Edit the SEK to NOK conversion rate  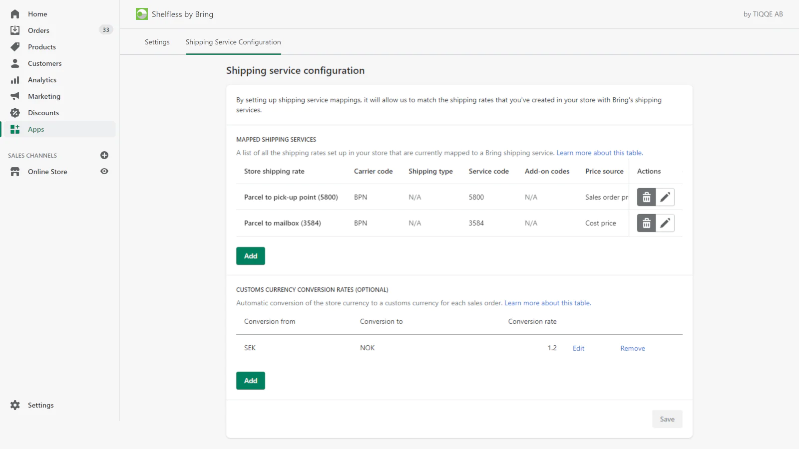578,348
